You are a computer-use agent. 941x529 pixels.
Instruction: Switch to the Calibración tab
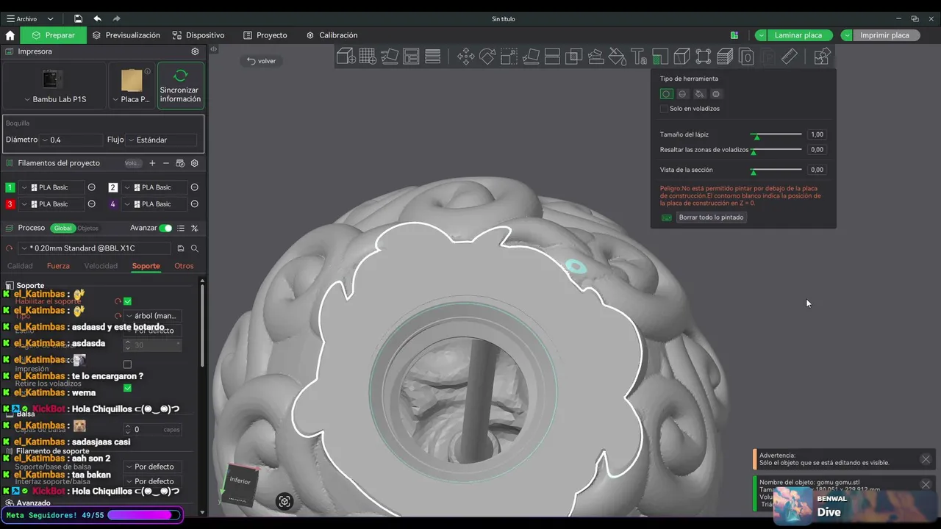tap(332, 35)
